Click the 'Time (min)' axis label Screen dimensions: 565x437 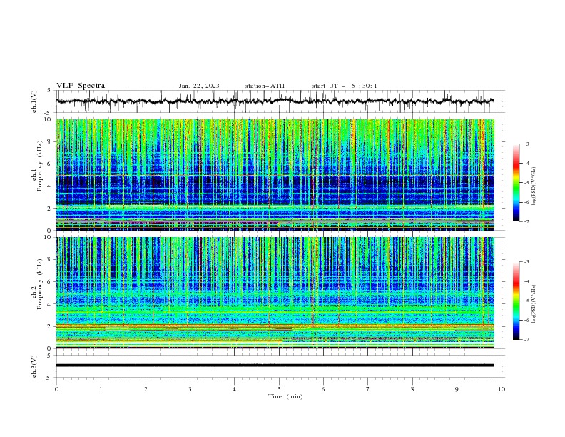285,396
